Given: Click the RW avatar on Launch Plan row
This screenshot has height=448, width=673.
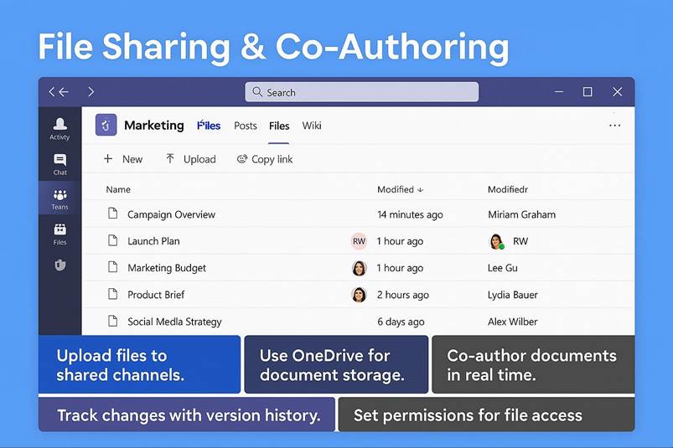Looking at the screenshot, I should point(359,241).
